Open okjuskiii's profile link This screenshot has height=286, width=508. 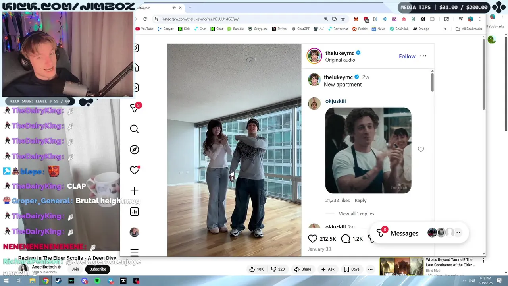tap(335, 101)
